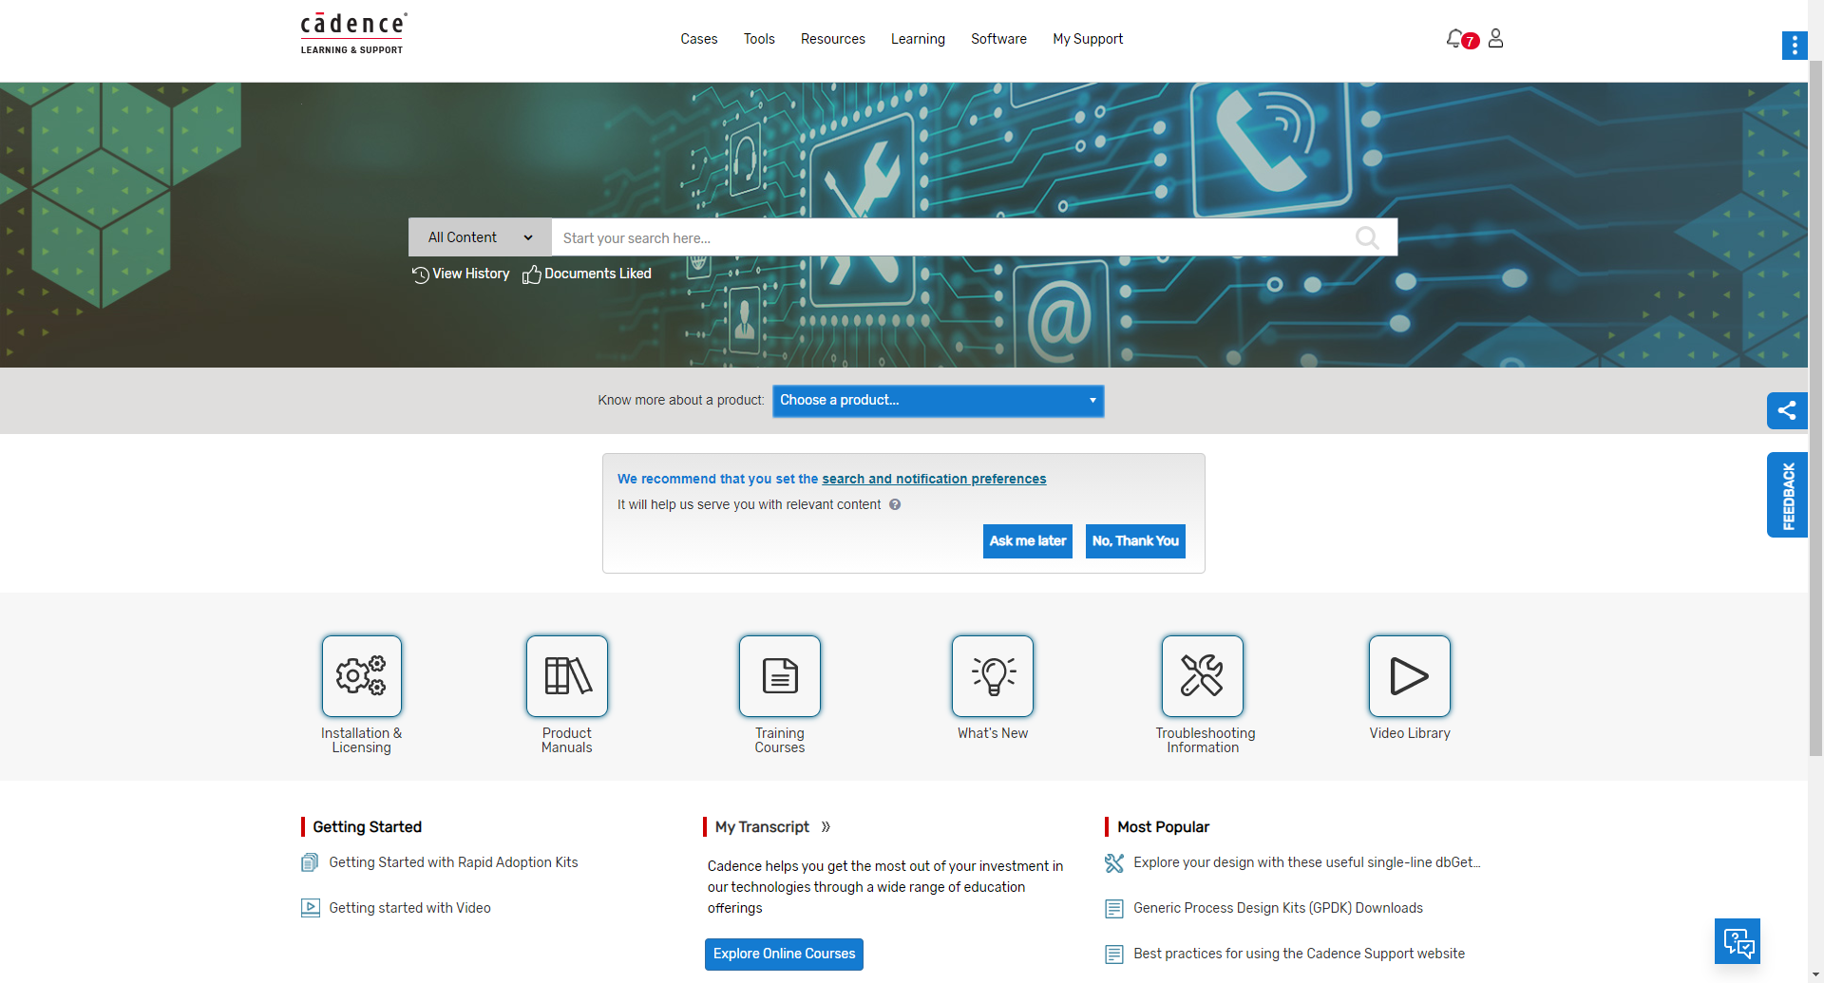The height and width of the screenshot is (983, 1824).
Task: Dismiss preferences prompt with No, Thank You
Action: [x=1134, y=540]
